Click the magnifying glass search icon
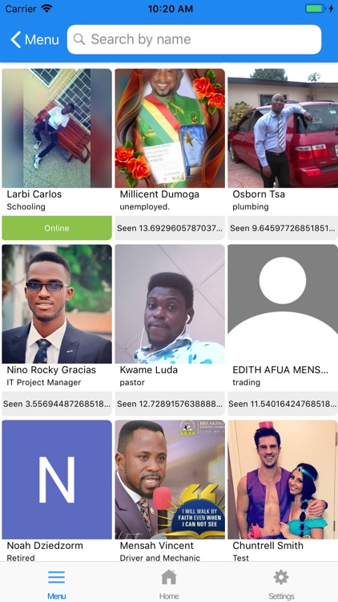 tap(79, 39)
